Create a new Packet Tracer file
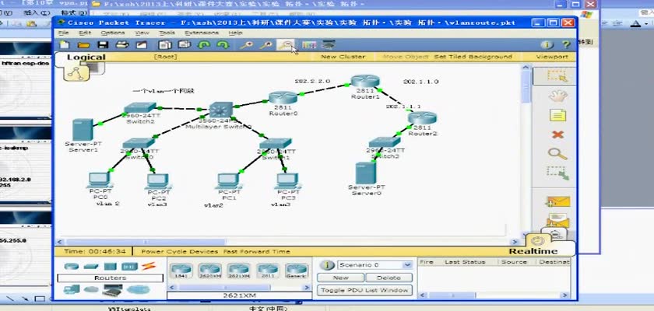The height and width of the screenshot is (311, 654). coord(65,44)
